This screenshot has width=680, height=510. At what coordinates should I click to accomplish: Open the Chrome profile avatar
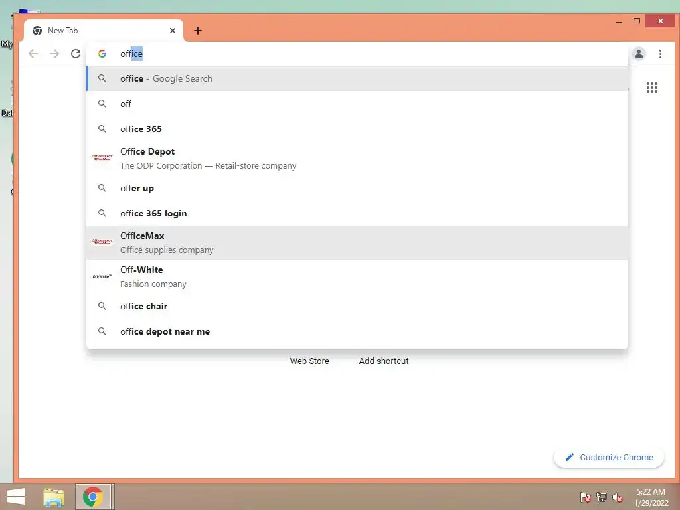[639, 54]
